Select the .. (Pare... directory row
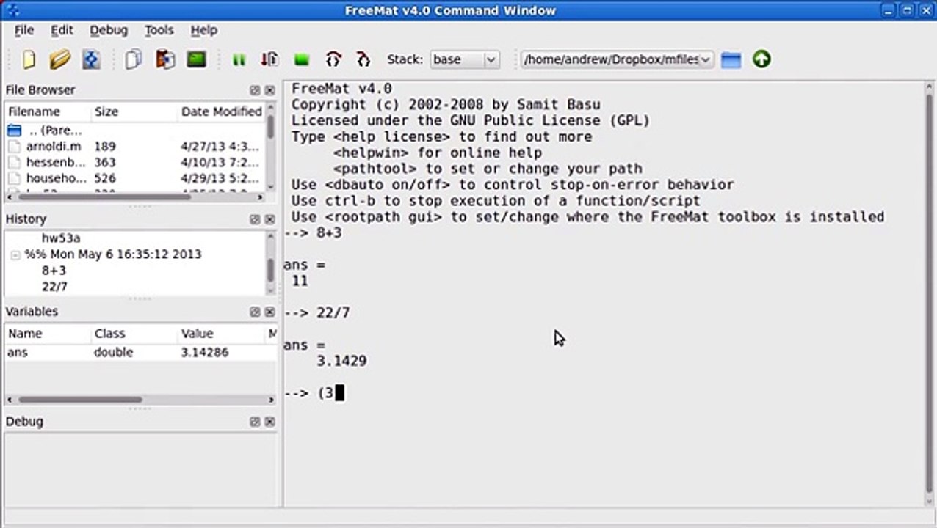 coord(135,131)
